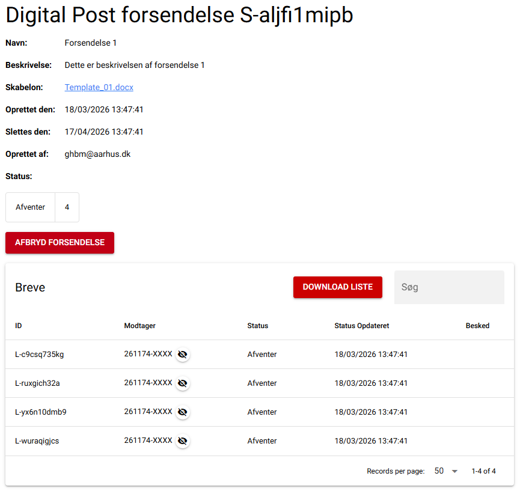
Task: Click the AFBRYD FORSENDELSE button
Action: 60,243
